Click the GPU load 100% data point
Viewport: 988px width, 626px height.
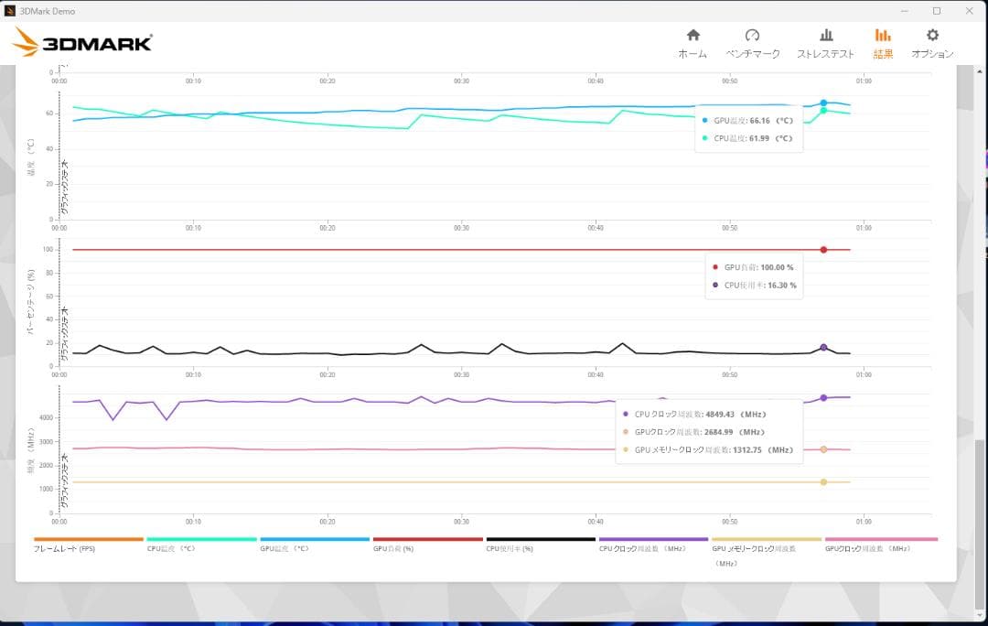point(823,250)
